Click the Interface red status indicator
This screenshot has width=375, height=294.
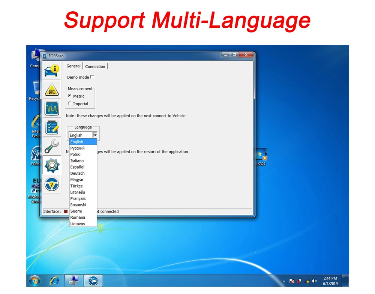click(x=66, y=211)
